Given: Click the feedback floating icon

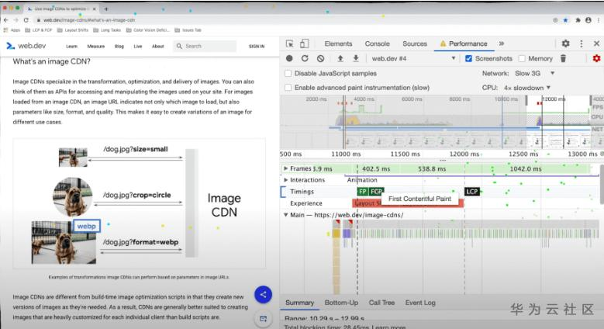Looking at the screenshot, I should (x=263, y=319).
